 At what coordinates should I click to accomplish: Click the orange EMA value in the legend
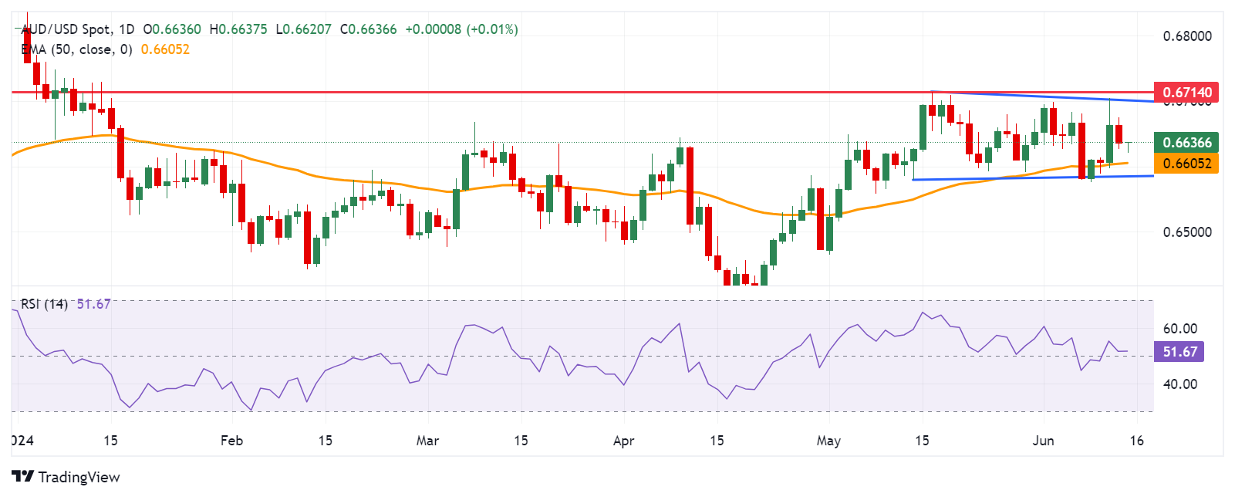165,49
